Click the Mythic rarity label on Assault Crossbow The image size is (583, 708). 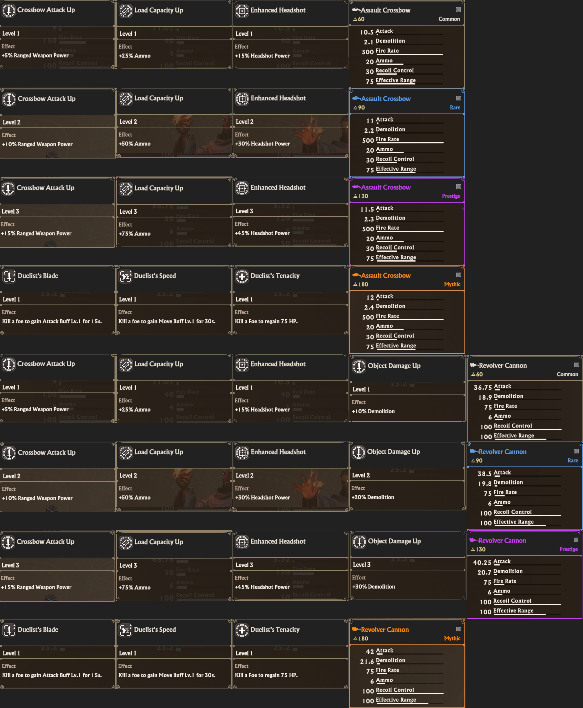[x=452, y=284]
